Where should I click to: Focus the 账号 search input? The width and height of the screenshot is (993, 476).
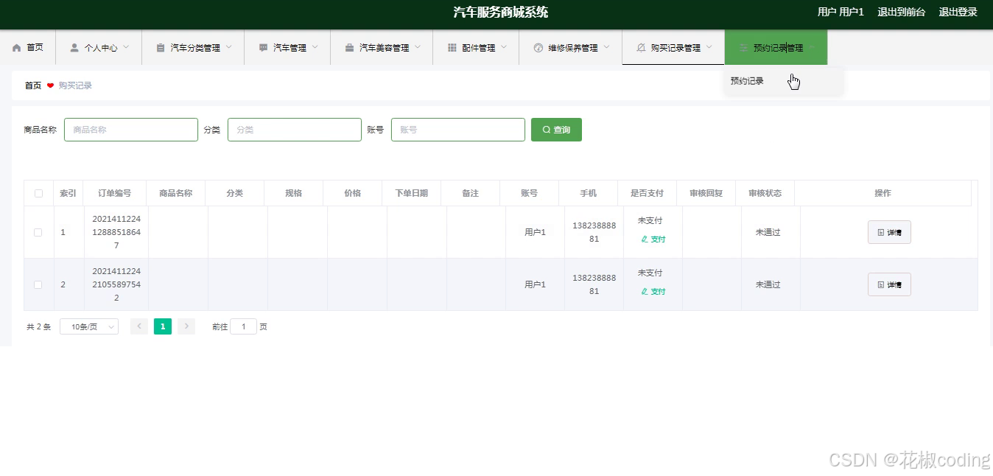click(458, 130)
